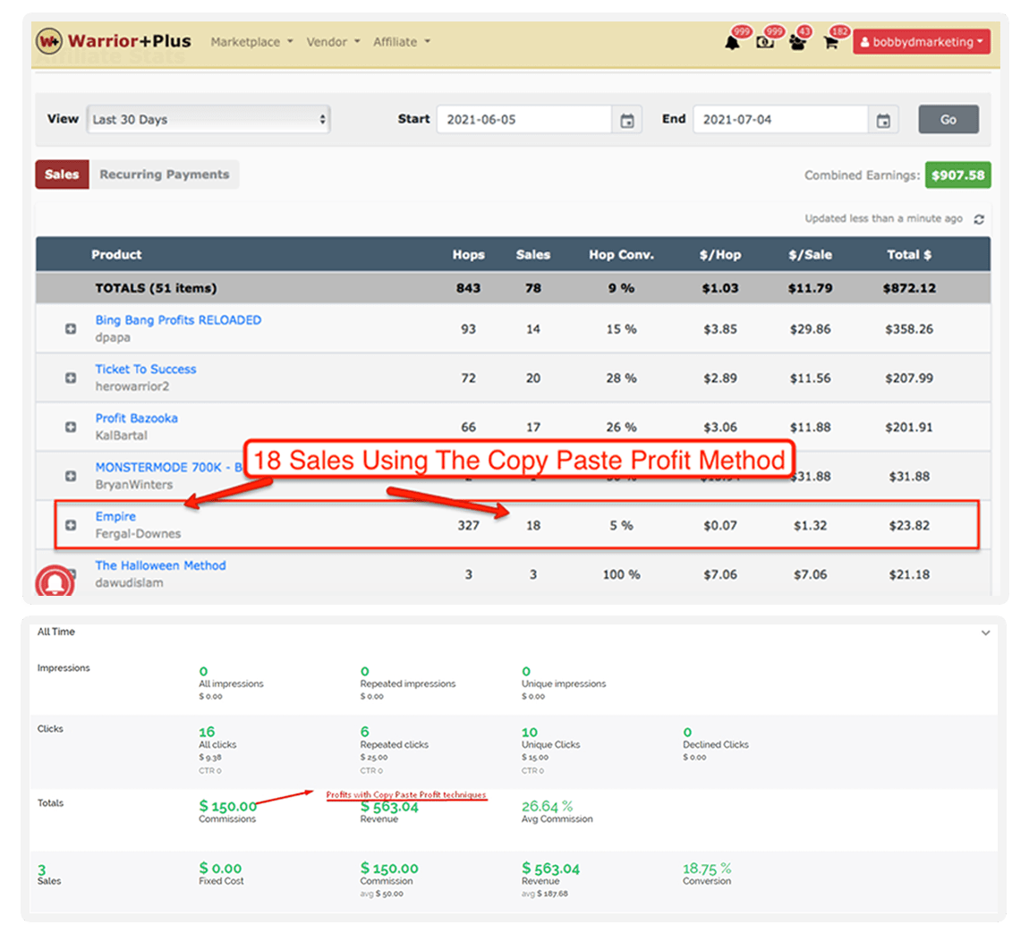Open the End date calendar picker
This screenshot has height=942, width=1029.
[883, 120]
